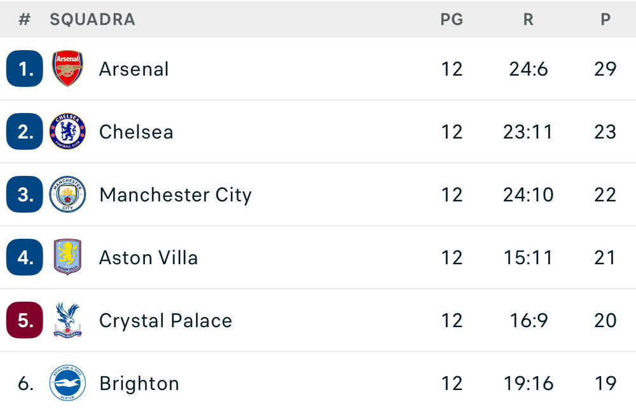The image size is (636, 411).
Task: Click the Crystal Palace eagle crest
Action: pos(67,320)
